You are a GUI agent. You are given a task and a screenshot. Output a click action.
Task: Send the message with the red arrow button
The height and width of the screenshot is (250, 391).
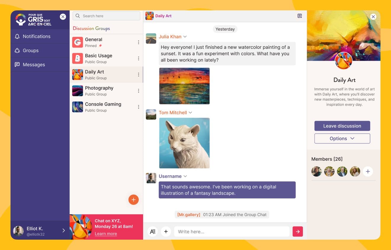click(x=298, y=232)
